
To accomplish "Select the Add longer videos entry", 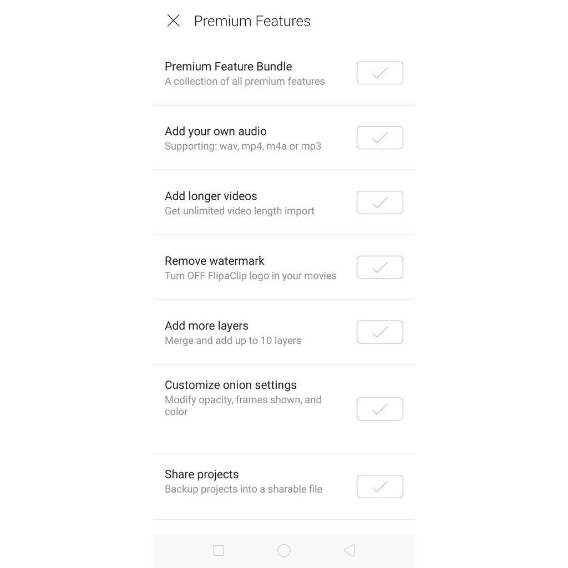I will tap(211, 196).
